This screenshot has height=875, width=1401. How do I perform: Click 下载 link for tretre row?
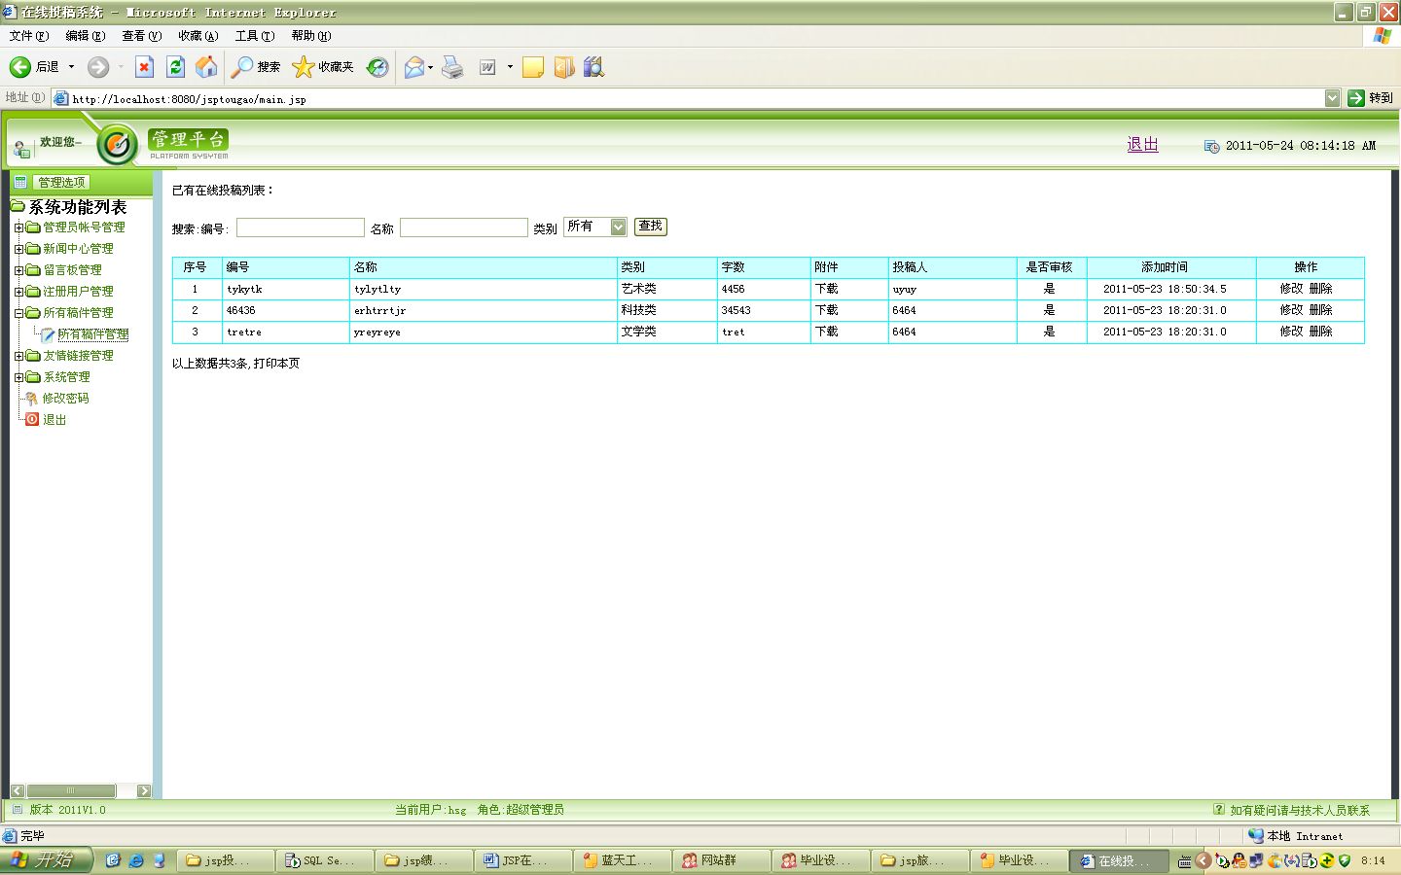pos(826,332)
